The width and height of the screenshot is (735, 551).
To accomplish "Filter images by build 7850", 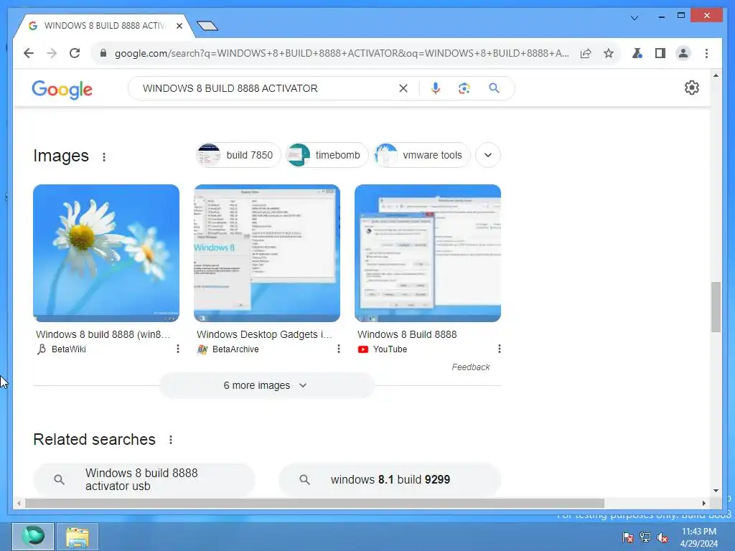I will 238,155.
